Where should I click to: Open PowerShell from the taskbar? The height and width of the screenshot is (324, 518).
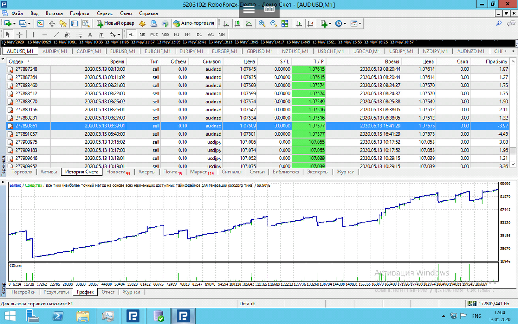tap(57, 316)
